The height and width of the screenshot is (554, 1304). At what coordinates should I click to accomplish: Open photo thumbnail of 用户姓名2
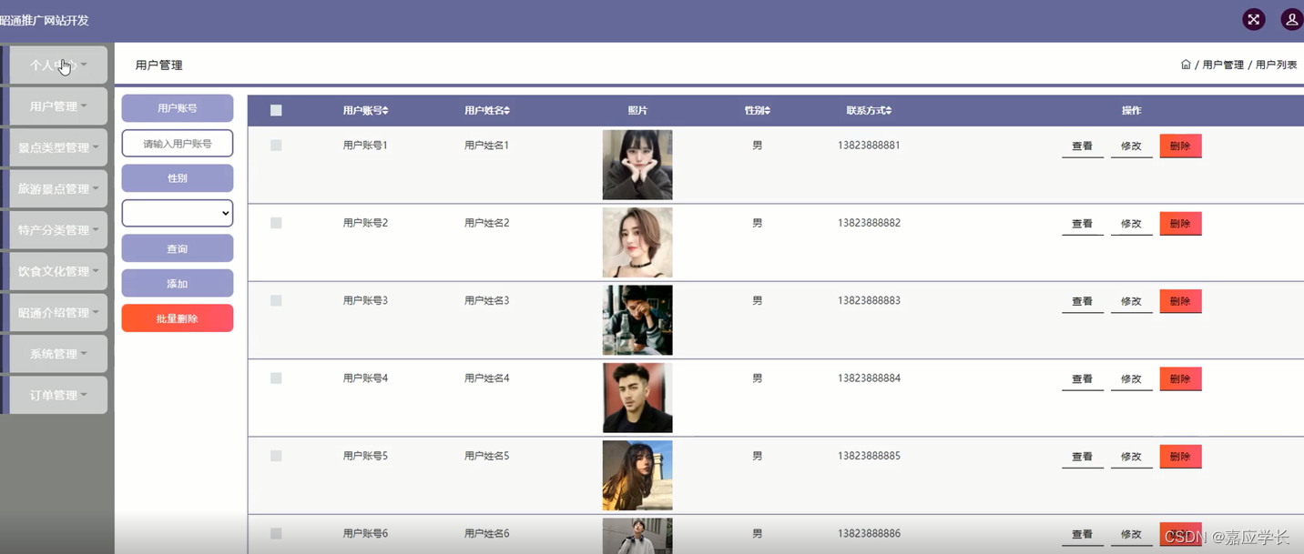click(637, 243)
